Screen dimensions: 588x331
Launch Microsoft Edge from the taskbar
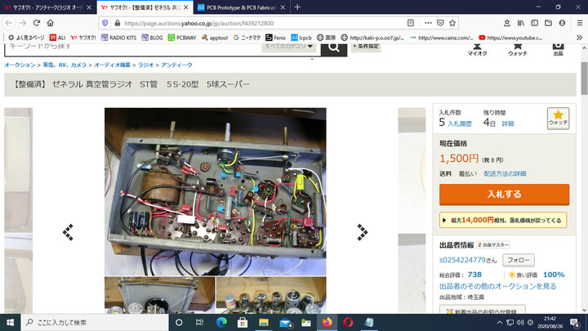point(221,322)
